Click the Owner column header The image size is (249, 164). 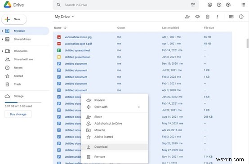click(x=121, y=27)
